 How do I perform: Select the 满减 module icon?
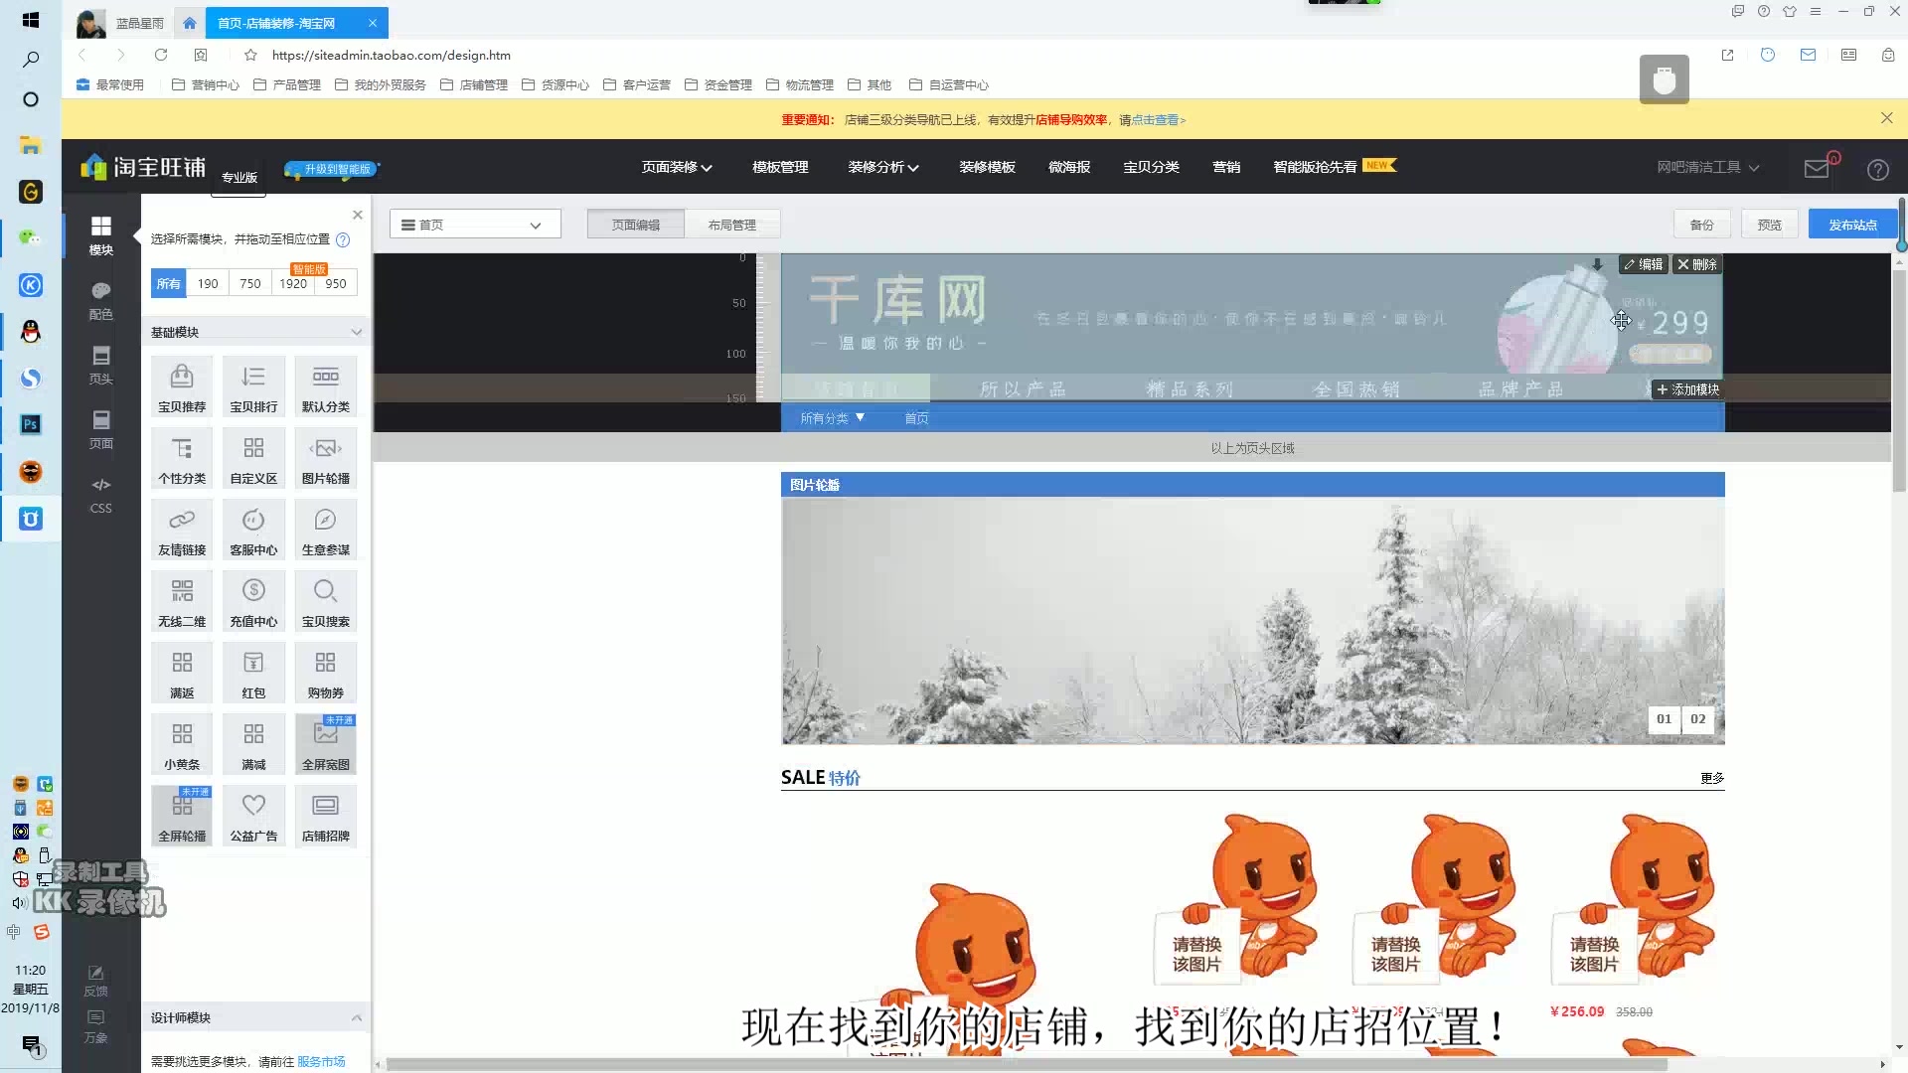(x=253, y=743)
